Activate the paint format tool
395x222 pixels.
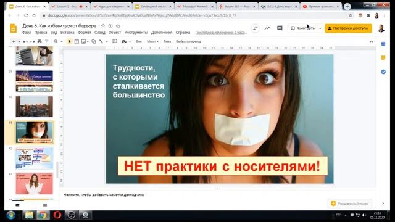pos(47,41)
